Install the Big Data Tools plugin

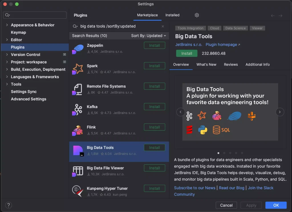tap(186, 53)
